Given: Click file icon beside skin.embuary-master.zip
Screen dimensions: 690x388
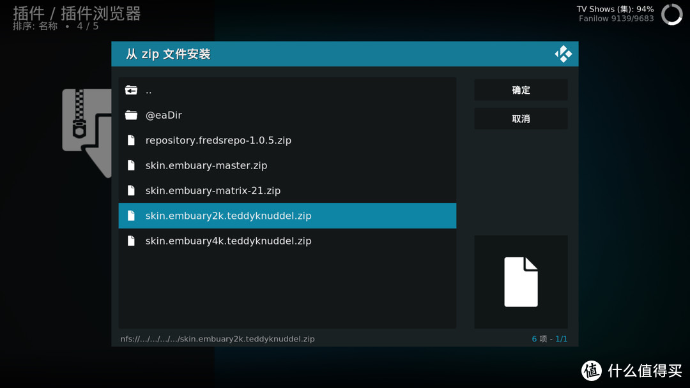Looking at the screenshot, I should click(x=131, y=165).
